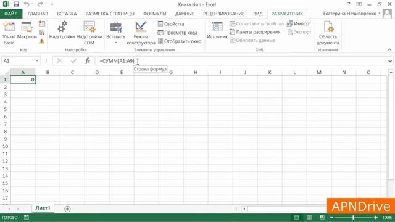Switch to the ВИД tab
Viewport: 395px width, 222px height.
click(x=258, y=14)
